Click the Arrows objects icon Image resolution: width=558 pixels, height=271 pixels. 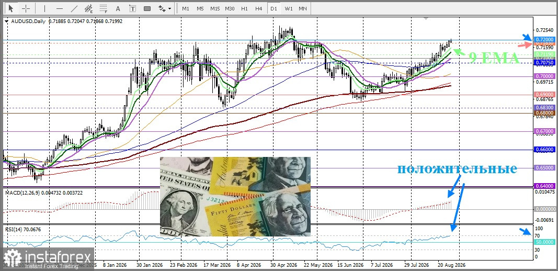pos(162,8)
